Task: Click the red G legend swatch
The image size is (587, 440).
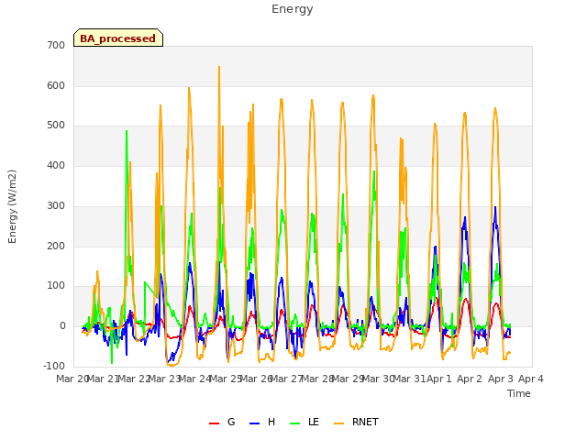Action: [214, 423]
